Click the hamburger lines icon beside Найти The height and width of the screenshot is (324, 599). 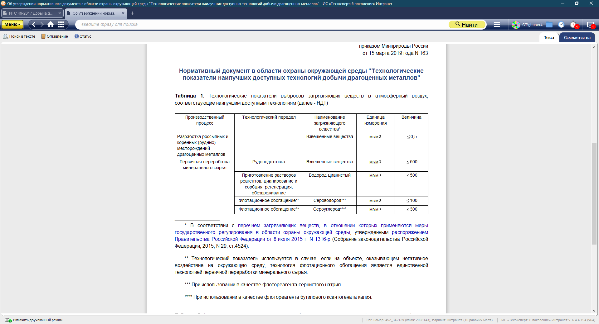[497, 25]
